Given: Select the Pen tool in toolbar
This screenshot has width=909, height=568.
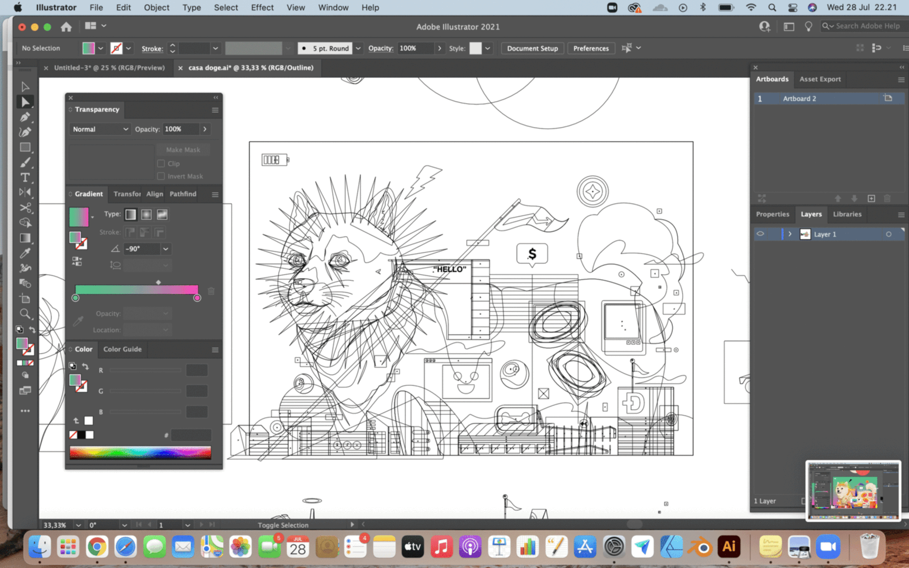Looking at the screenshot, I should pos(25,117).
